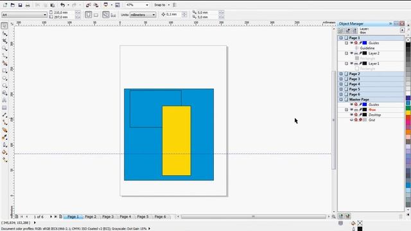The height and width of the screenshot is (231, 411).
Task: Select the Interactive Fill tool
Action: coord(4,160)
